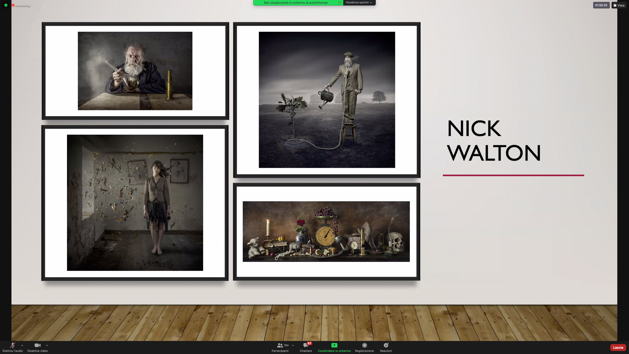Click the green Condividere lo schermo icon

click(x=334, y=346)
